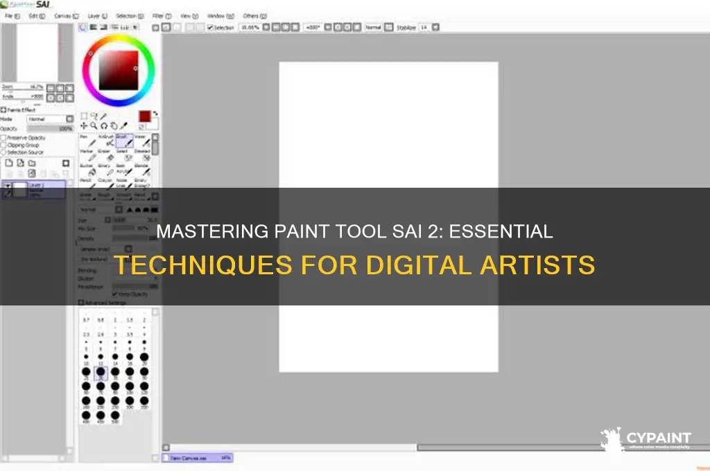Select the magic wand tool
Viewport: 710px width, 471px height.
pyautogui.click(x=104, y=116)
